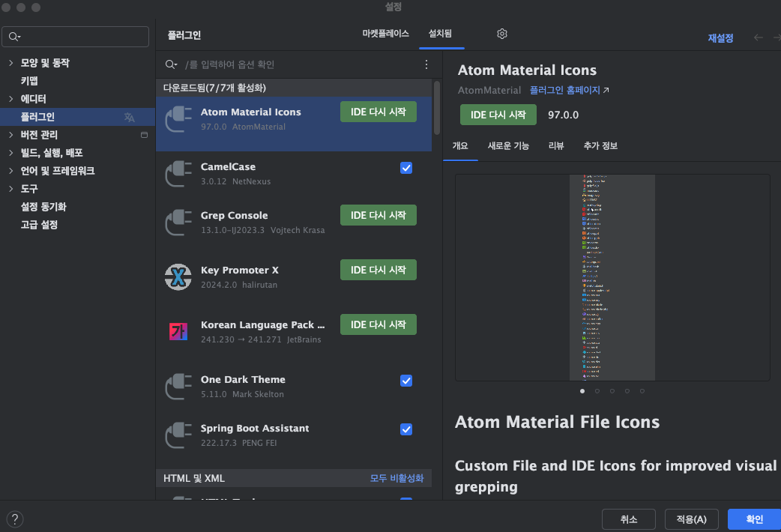Open the 추가 정보 tab
781x532 pixels.
coord(600,146)
